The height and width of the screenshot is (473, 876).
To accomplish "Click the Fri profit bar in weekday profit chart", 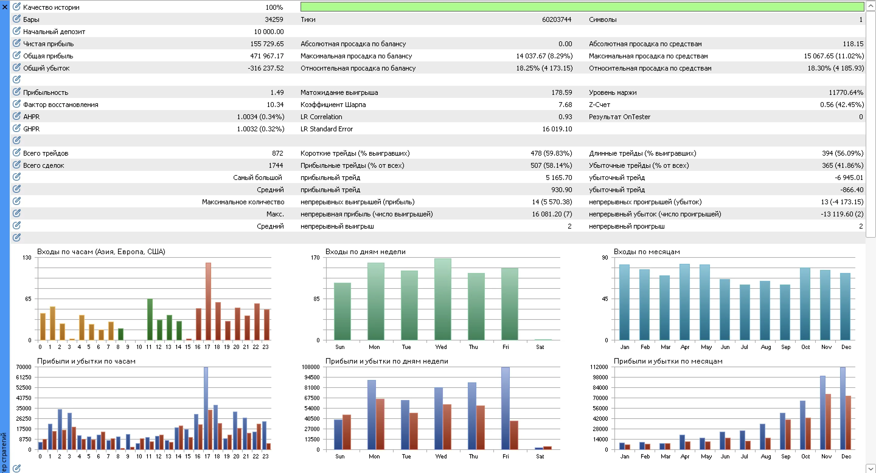I will pos(505,409).
